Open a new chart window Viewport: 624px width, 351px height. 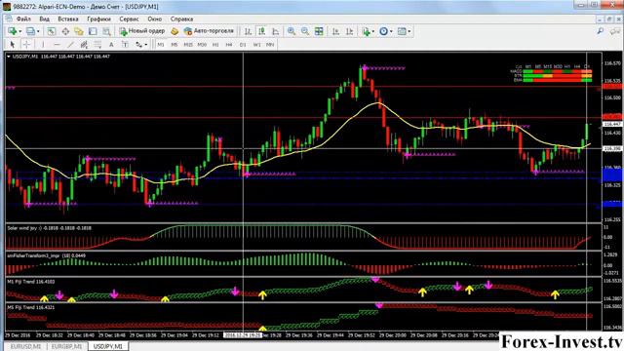pyautogui.click(x=13, y=31)
